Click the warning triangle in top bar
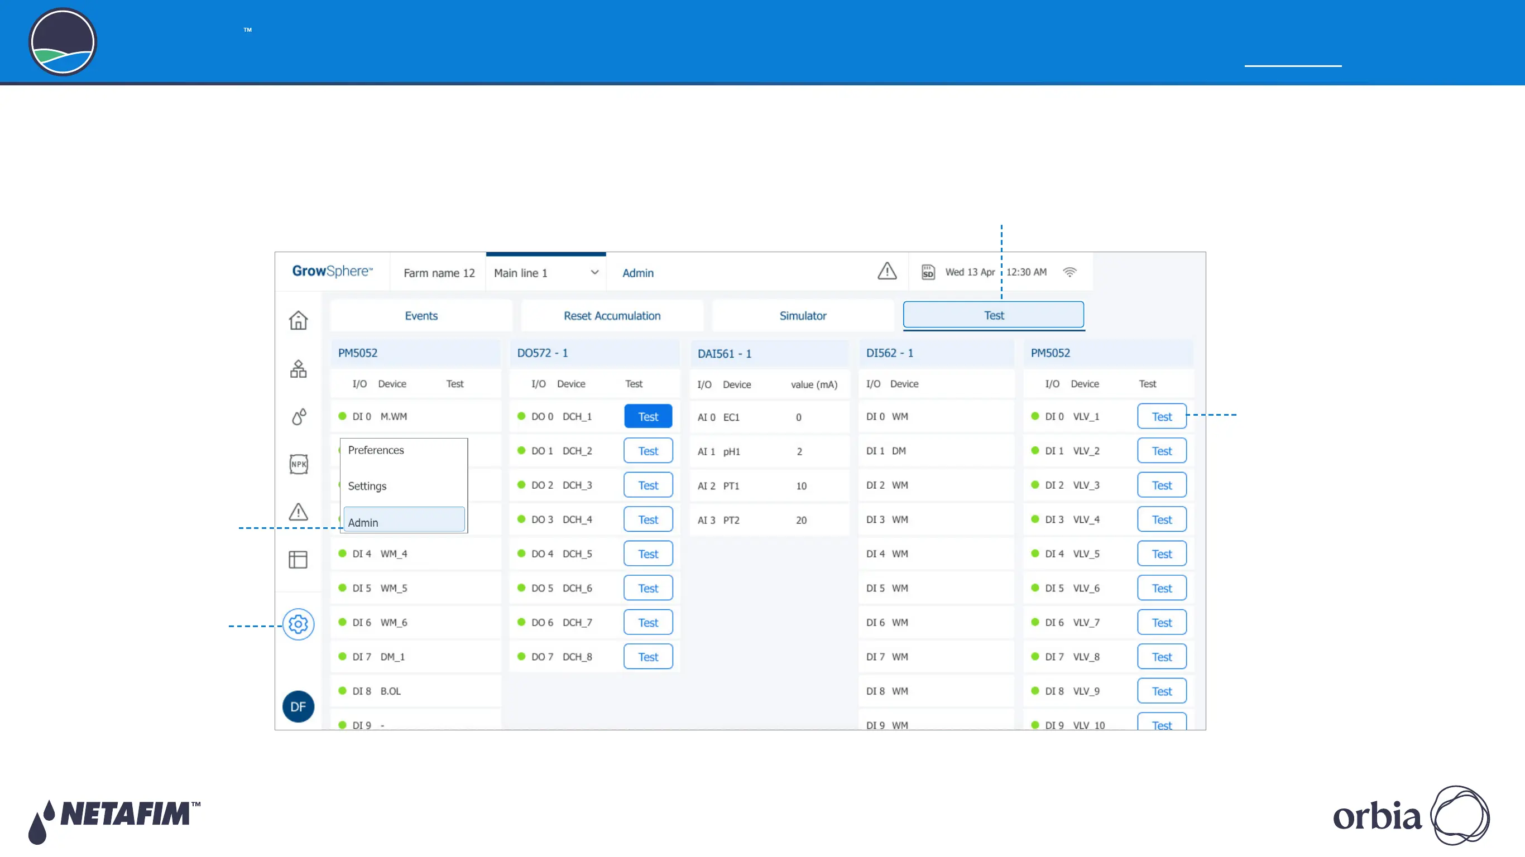The height and width of the screenshot is (857, 1525). pos(887,272)
